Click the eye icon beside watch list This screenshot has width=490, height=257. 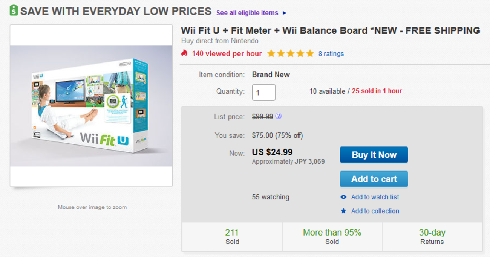(x=343, y=197)
